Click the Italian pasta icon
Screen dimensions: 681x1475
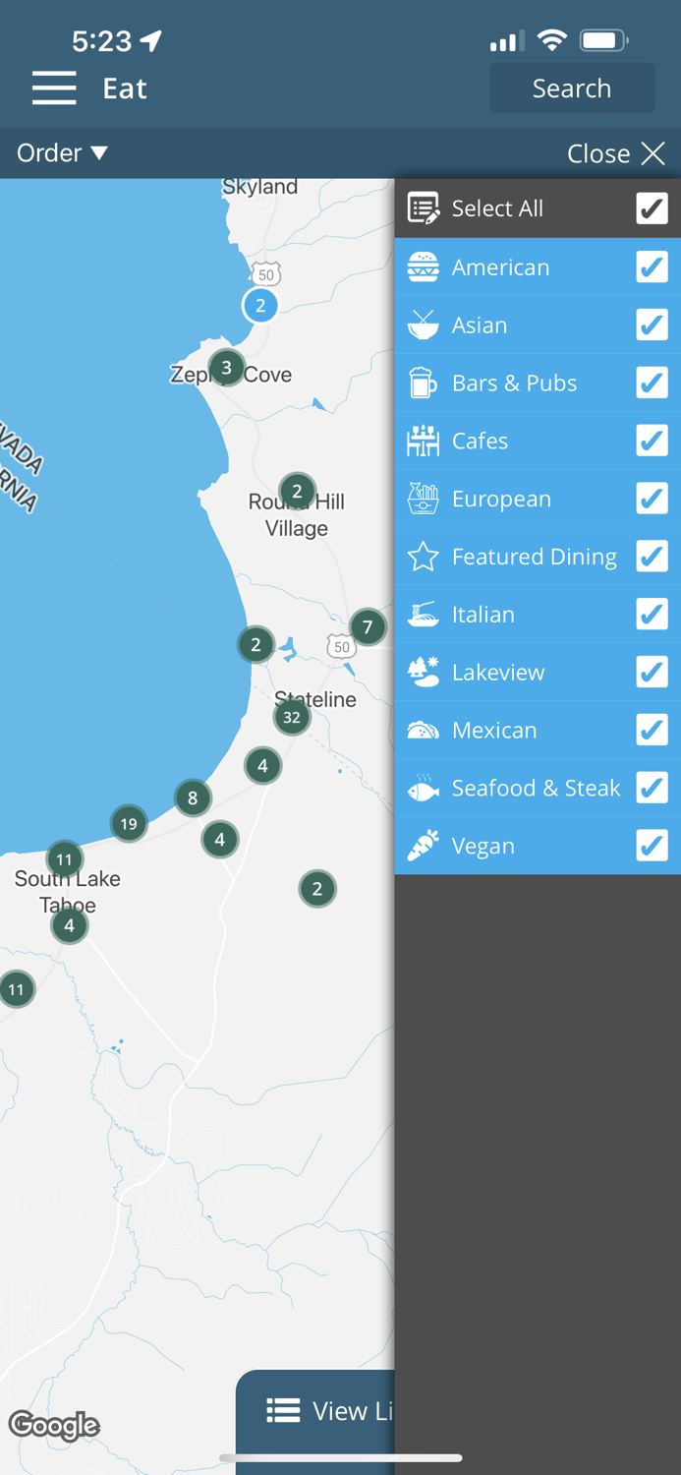423,615
